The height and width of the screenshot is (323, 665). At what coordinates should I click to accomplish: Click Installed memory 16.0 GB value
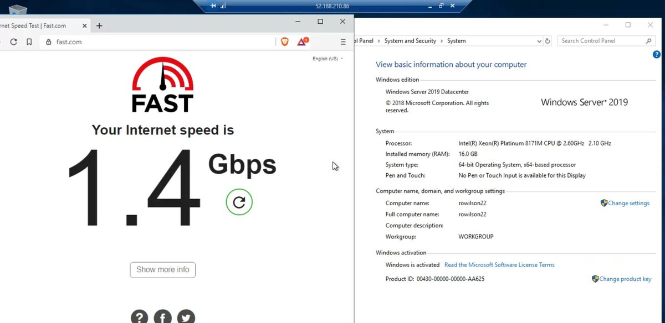[x=468, y=154]
